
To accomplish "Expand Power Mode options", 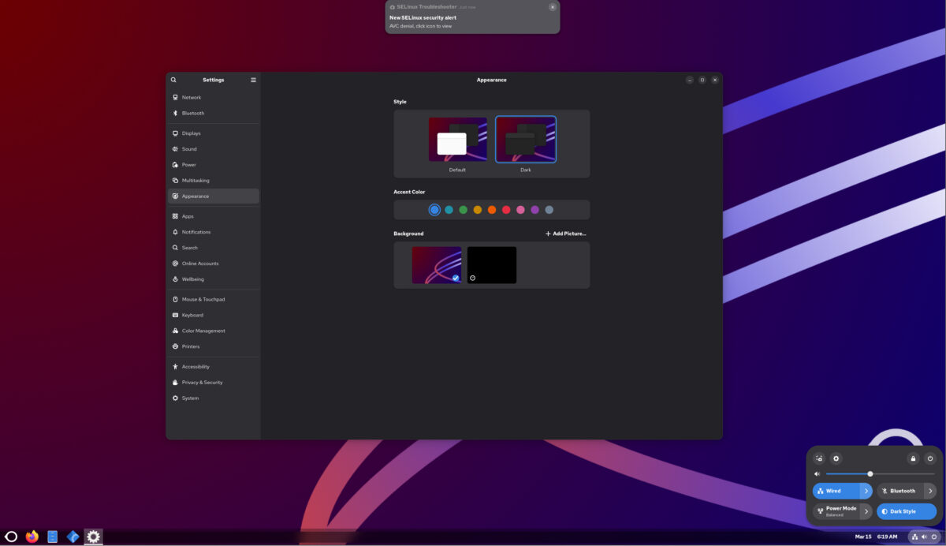I will [x=866, y=510].
